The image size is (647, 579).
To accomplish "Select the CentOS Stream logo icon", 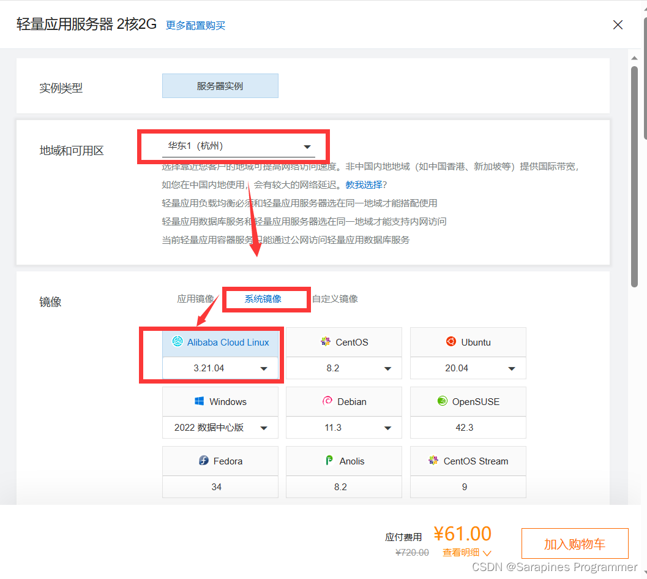I will point(433,461).
